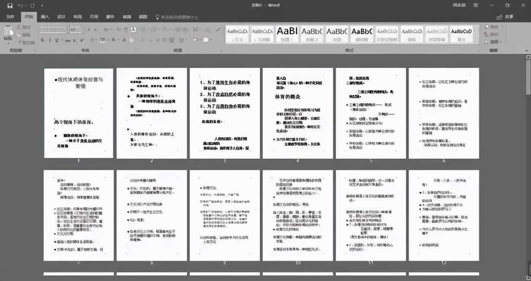
Task: Apply bullets from the Paragraph group
Action: pos(143,29)
